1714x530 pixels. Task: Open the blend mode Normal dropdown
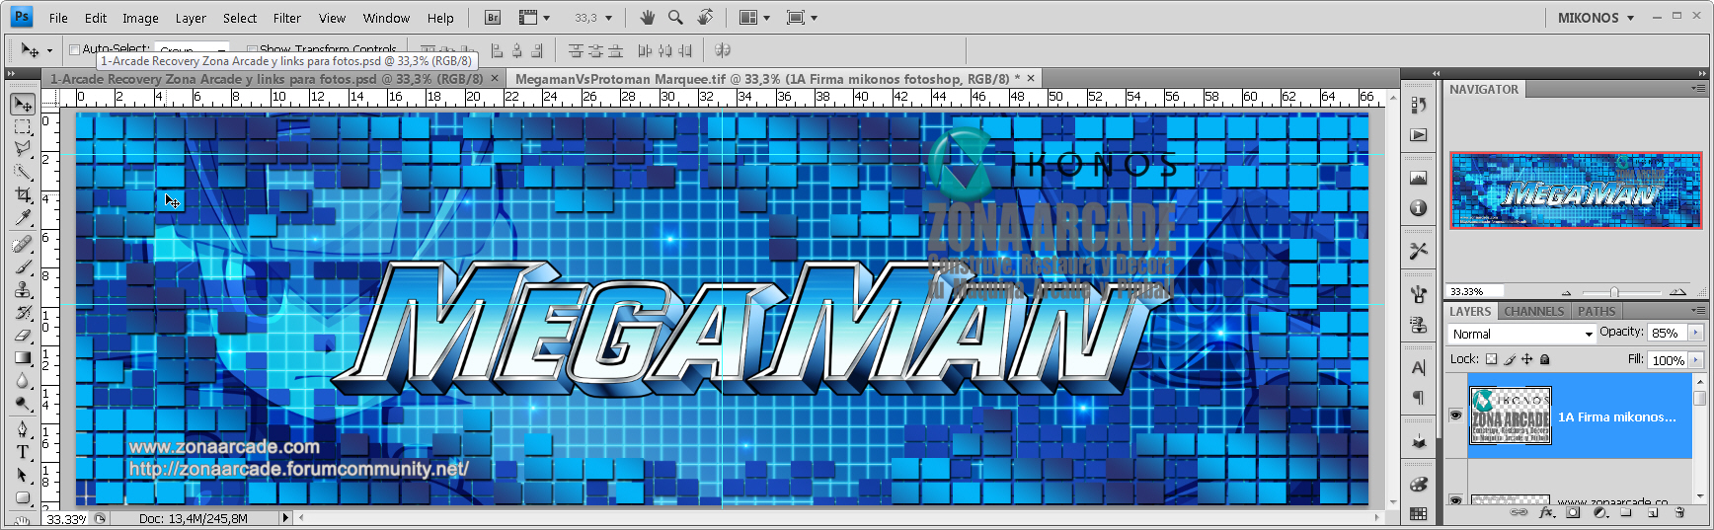(x=1522, y=335)
